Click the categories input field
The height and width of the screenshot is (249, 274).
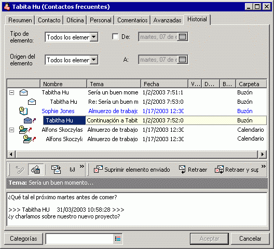79,239
